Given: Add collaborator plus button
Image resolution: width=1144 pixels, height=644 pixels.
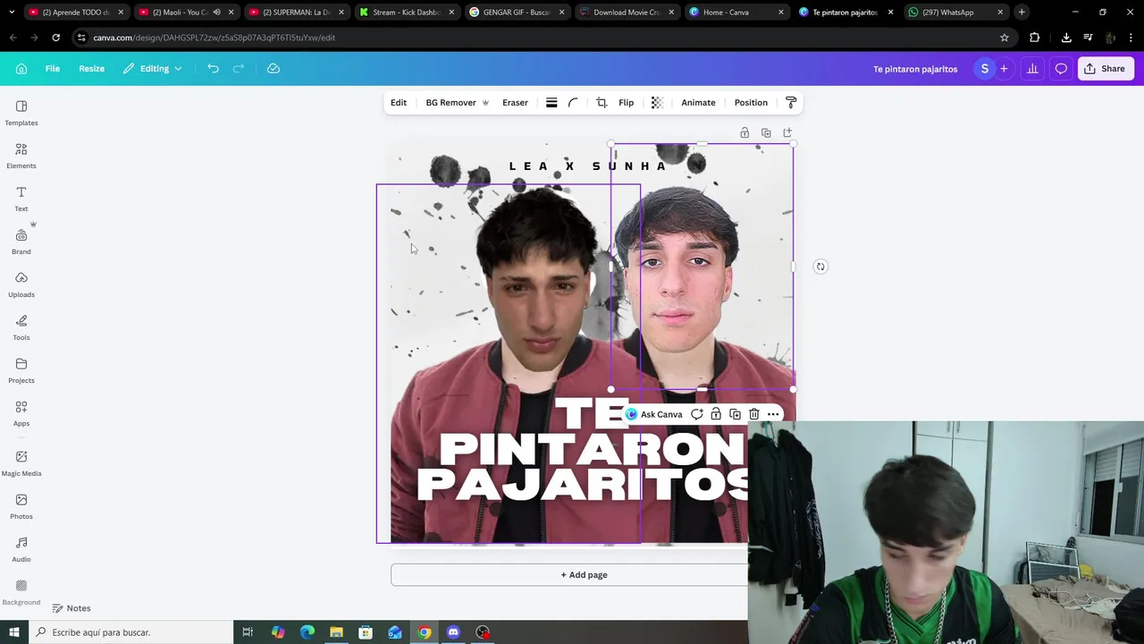Looking at the screenshot, I should (x=1004, y=69).
